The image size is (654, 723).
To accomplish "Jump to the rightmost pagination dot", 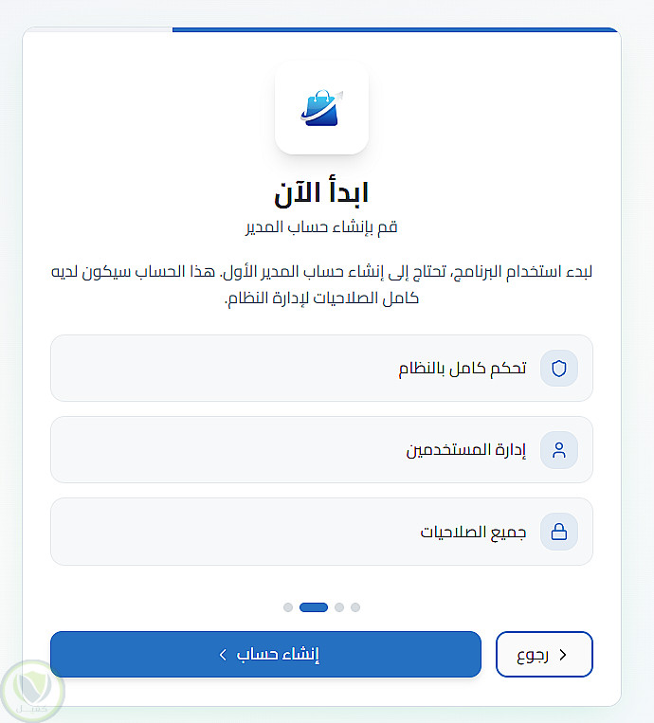I will coord(355,607).
